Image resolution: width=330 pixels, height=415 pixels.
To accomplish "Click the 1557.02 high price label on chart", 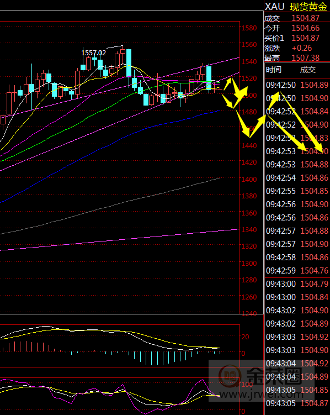I will 93,53.
